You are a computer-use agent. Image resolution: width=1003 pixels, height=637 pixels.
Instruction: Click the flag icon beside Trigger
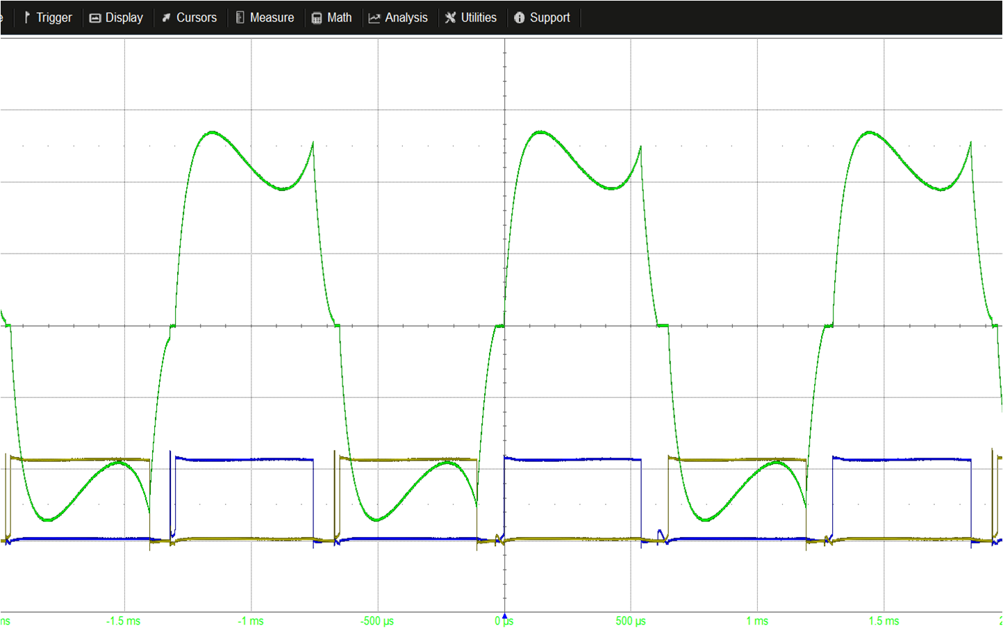(x=27, y=17)
